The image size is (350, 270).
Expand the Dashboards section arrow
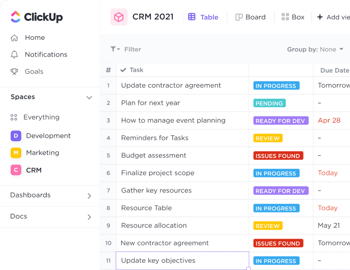pos(89,196)
